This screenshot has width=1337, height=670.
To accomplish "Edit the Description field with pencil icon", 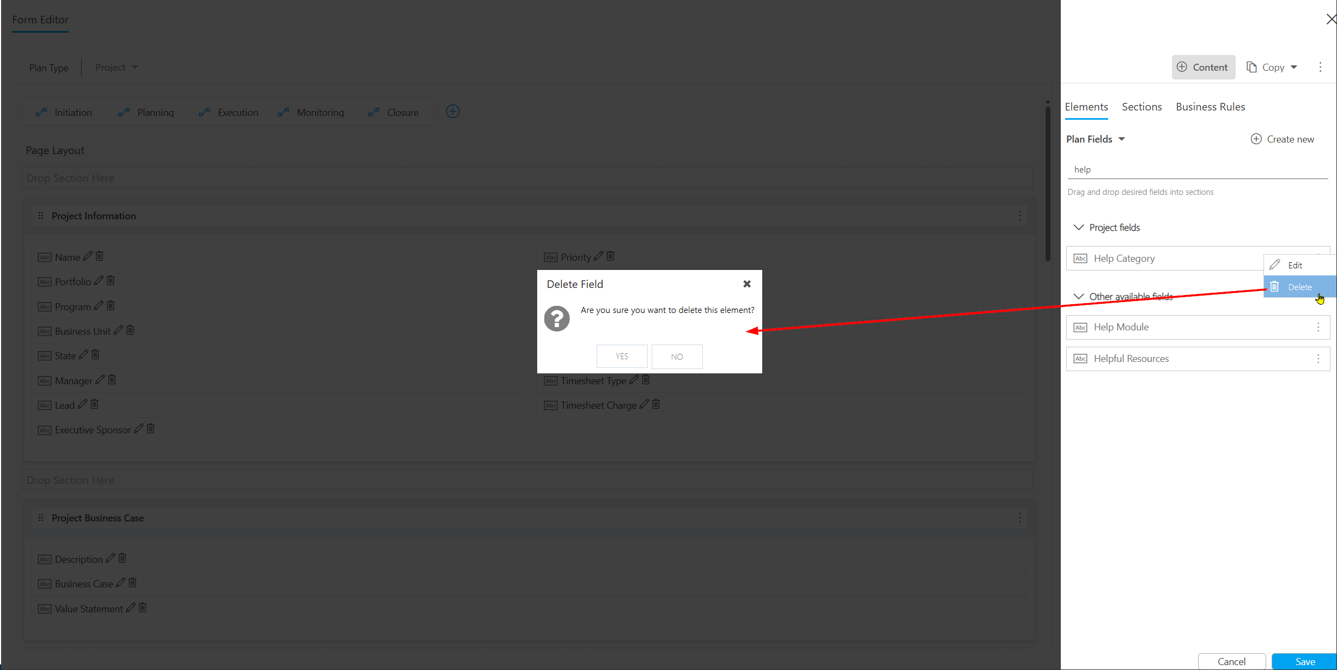I will pos(110,558).
